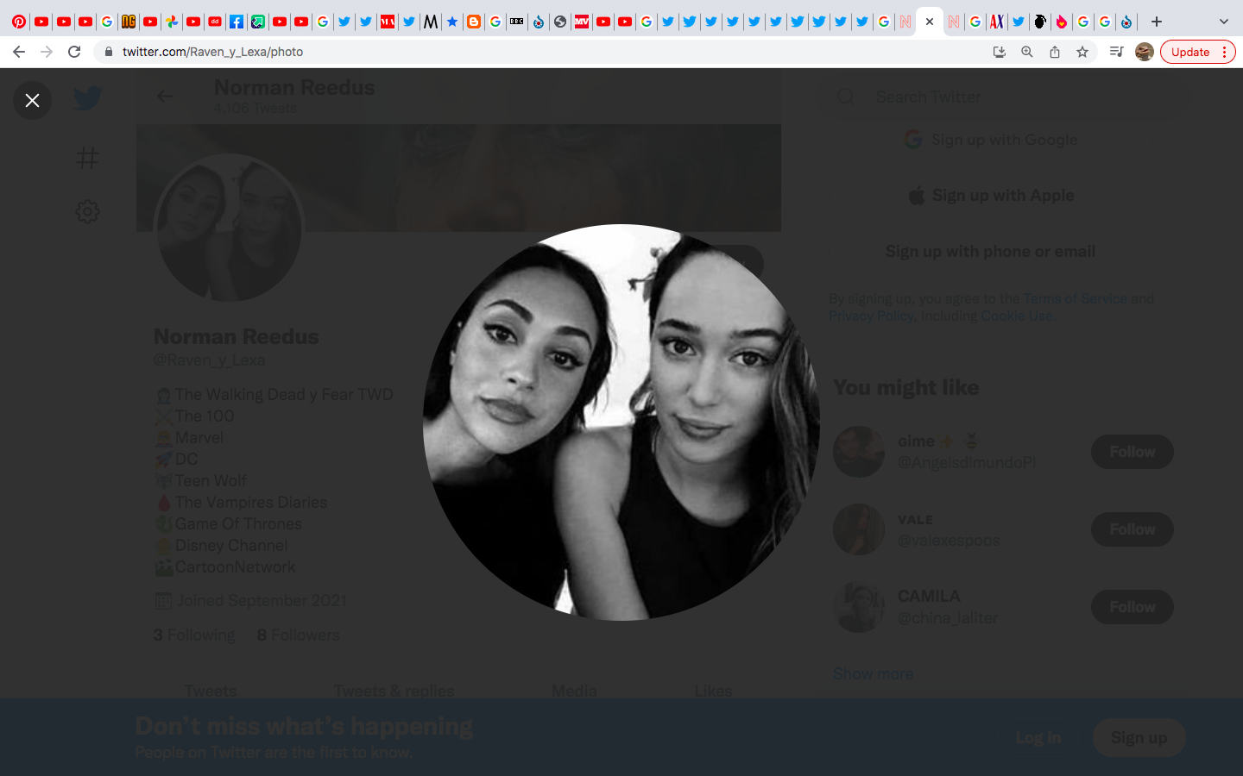Switch to the red MV favicon tab
The image size is (1243, 776).
point(582,22)
